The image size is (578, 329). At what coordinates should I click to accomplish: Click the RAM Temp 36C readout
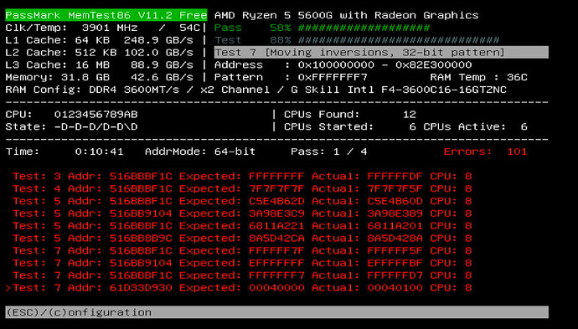pyautogui.click(x=478, y=77)
